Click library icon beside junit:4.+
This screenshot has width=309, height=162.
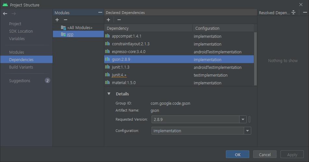107,75
